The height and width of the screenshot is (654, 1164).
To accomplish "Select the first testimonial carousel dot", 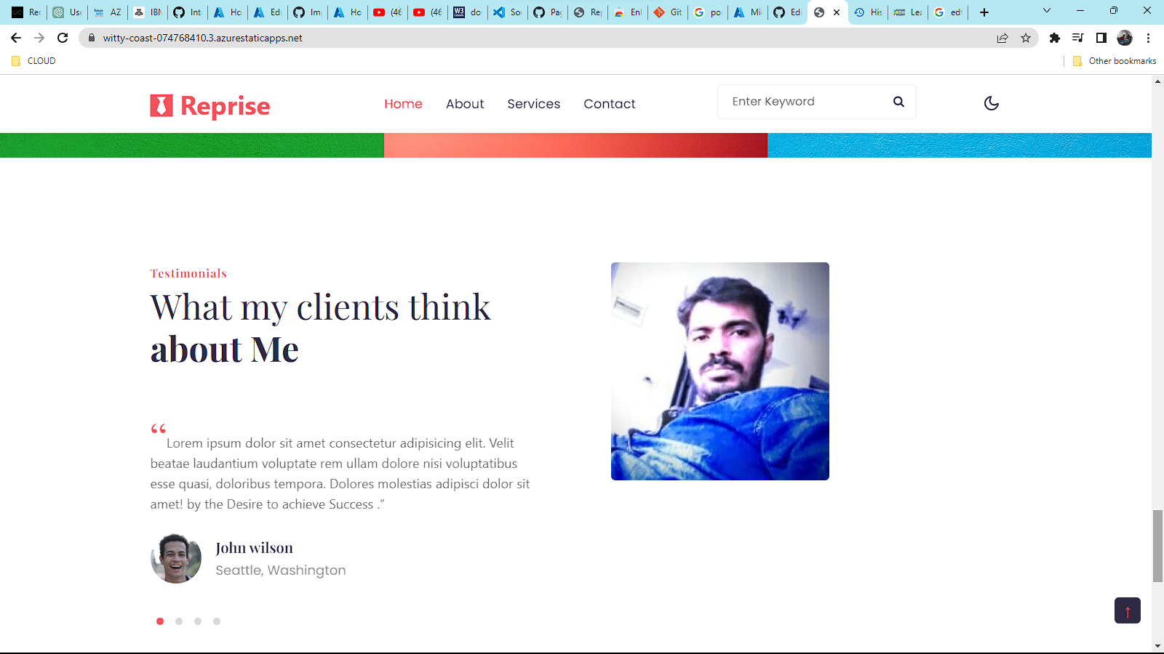I will [x=159, y=621].
